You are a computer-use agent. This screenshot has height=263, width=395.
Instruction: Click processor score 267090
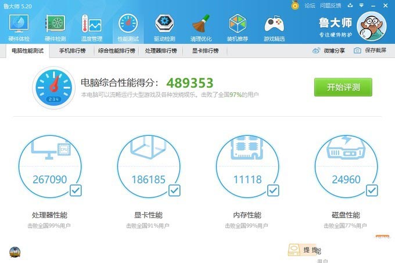50,179
